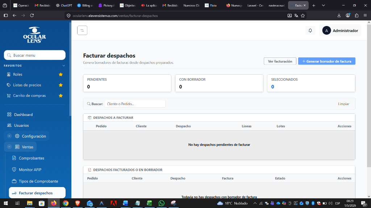Open Brave browser from taskbar
This screenshot has width=371, height=208.
(78, 203)
